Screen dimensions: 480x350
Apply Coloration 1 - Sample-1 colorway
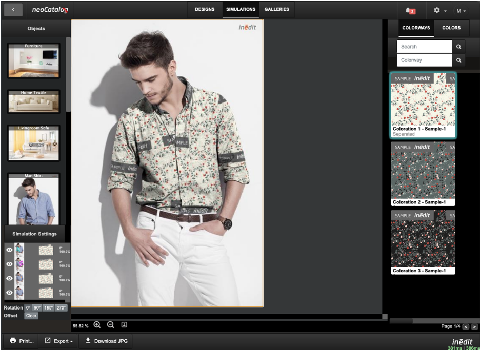[423, 106]
